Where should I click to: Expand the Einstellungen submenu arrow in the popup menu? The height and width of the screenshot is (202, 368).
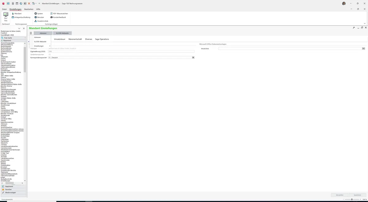tap(50, 46)
